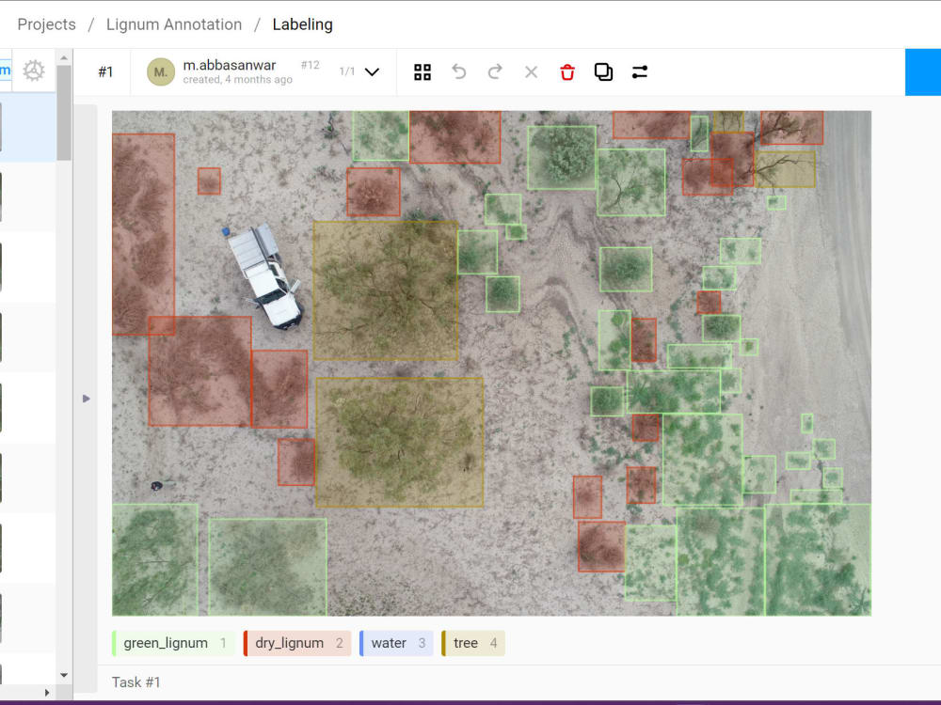Click the blue button at top right
941x705 pixels.
point(923,72)
